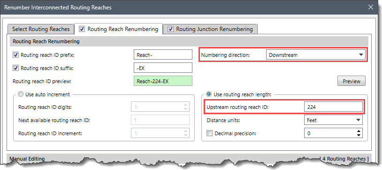Open the Numbering direction dropdown
The height and width of the screenshot is (170, 382).
click(316, 54)
